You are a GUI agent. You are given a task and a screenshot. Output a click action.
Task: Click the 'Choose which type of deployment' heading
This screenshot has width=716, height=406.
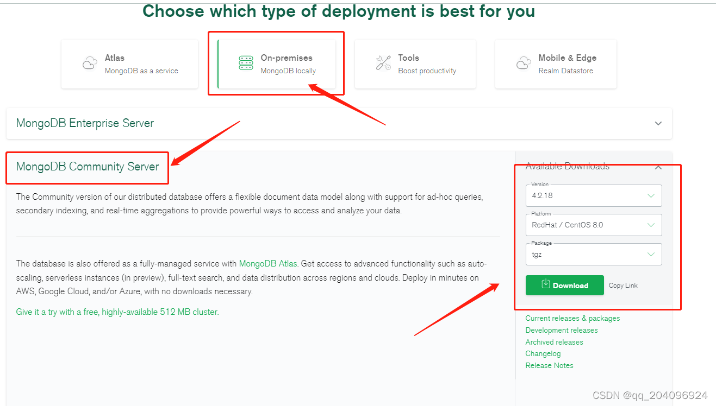(x=339, y=11)
